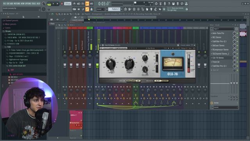250x141 pixels.
Task: Open the CLA-76 preset name dropdown
Action: 150,48
